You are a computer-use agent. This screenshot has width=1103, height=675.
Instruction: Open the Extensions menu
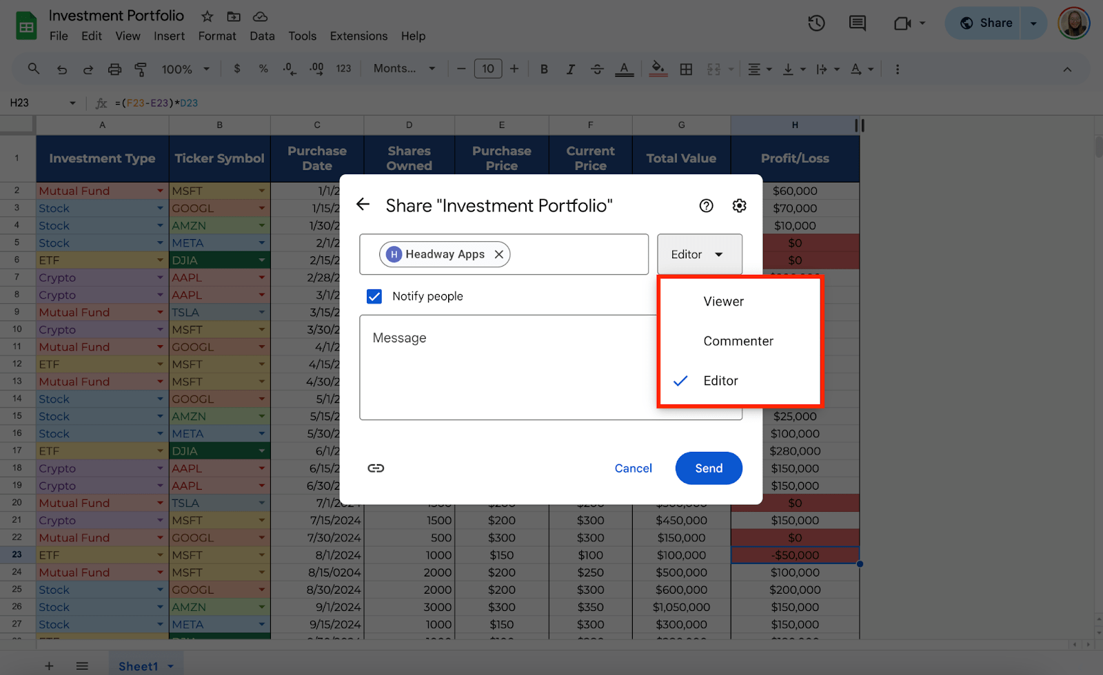pyautogui.click(x=358, y=36)
